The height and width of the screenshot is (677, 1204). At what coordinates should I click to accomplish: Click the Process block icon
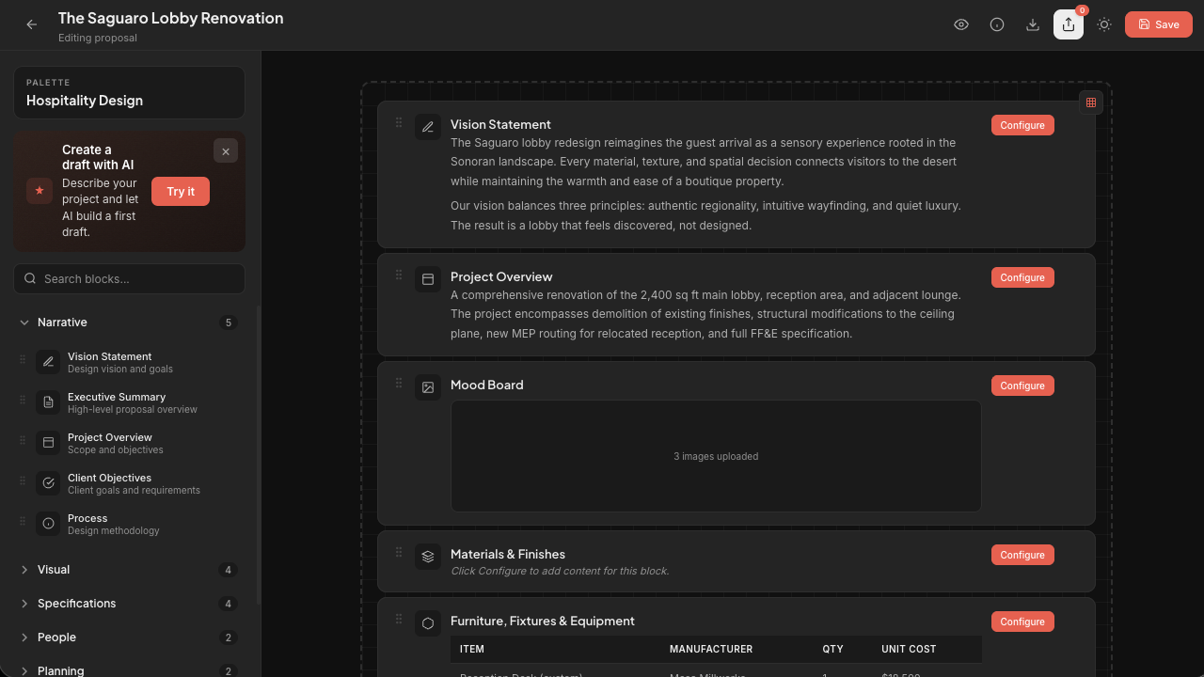click(x=48, y=524)
